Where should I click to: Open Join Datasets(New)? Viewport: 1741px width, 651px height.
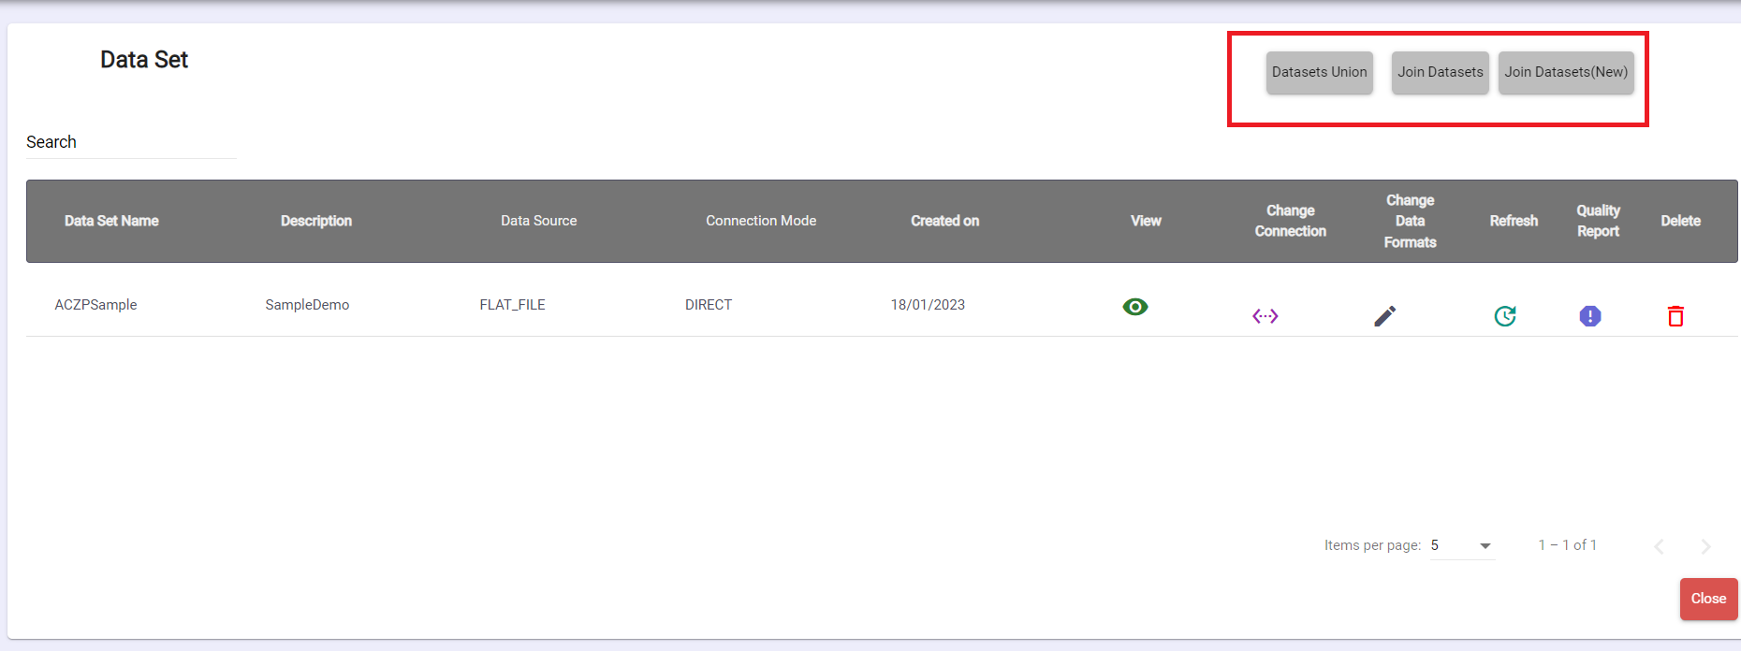point(1565,72)
